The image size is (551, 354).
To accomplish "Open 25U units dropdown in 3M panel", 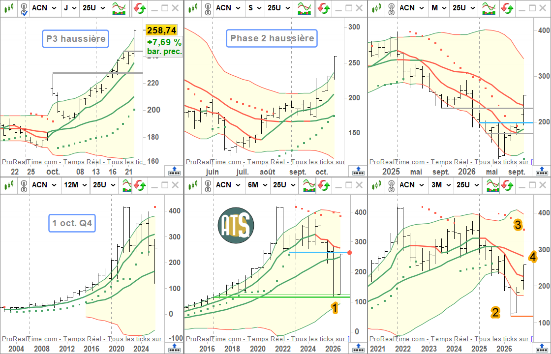I will (468, 185).
